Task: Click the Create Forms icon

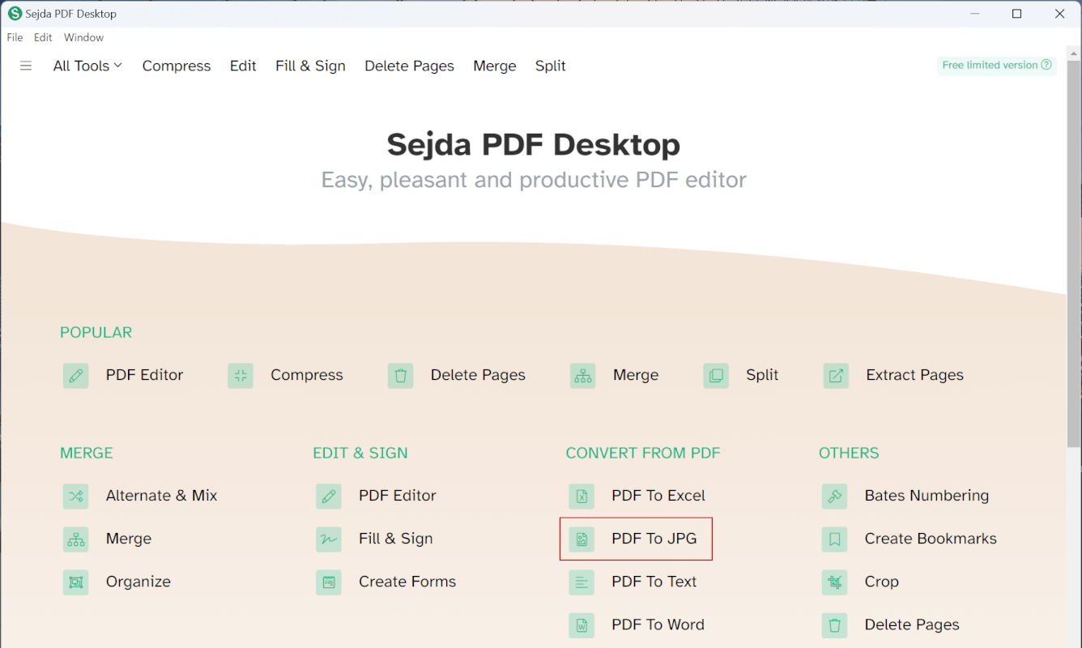Action: pyautogui.click(x=329, y=582)
